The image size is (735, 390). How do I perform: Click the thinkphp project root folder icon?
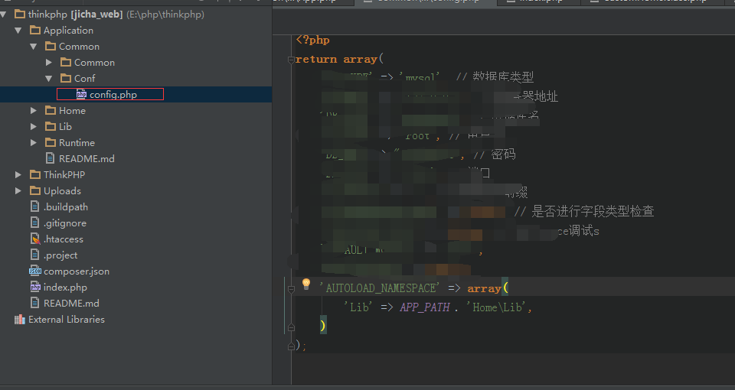click(20, 15)
